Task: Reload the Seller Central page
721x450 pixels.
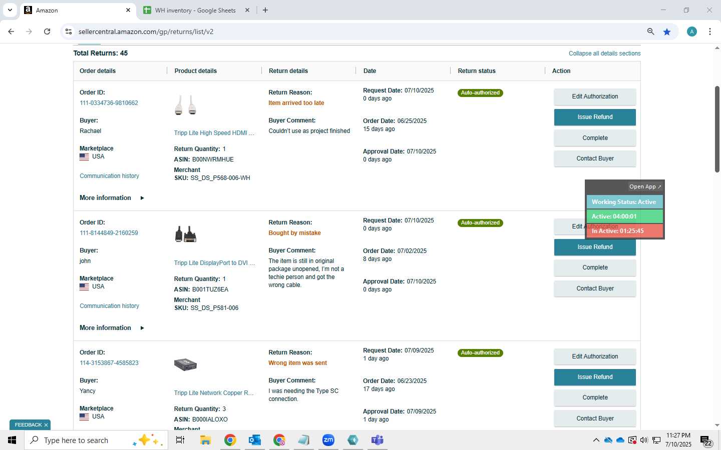Action: (47, 31)
